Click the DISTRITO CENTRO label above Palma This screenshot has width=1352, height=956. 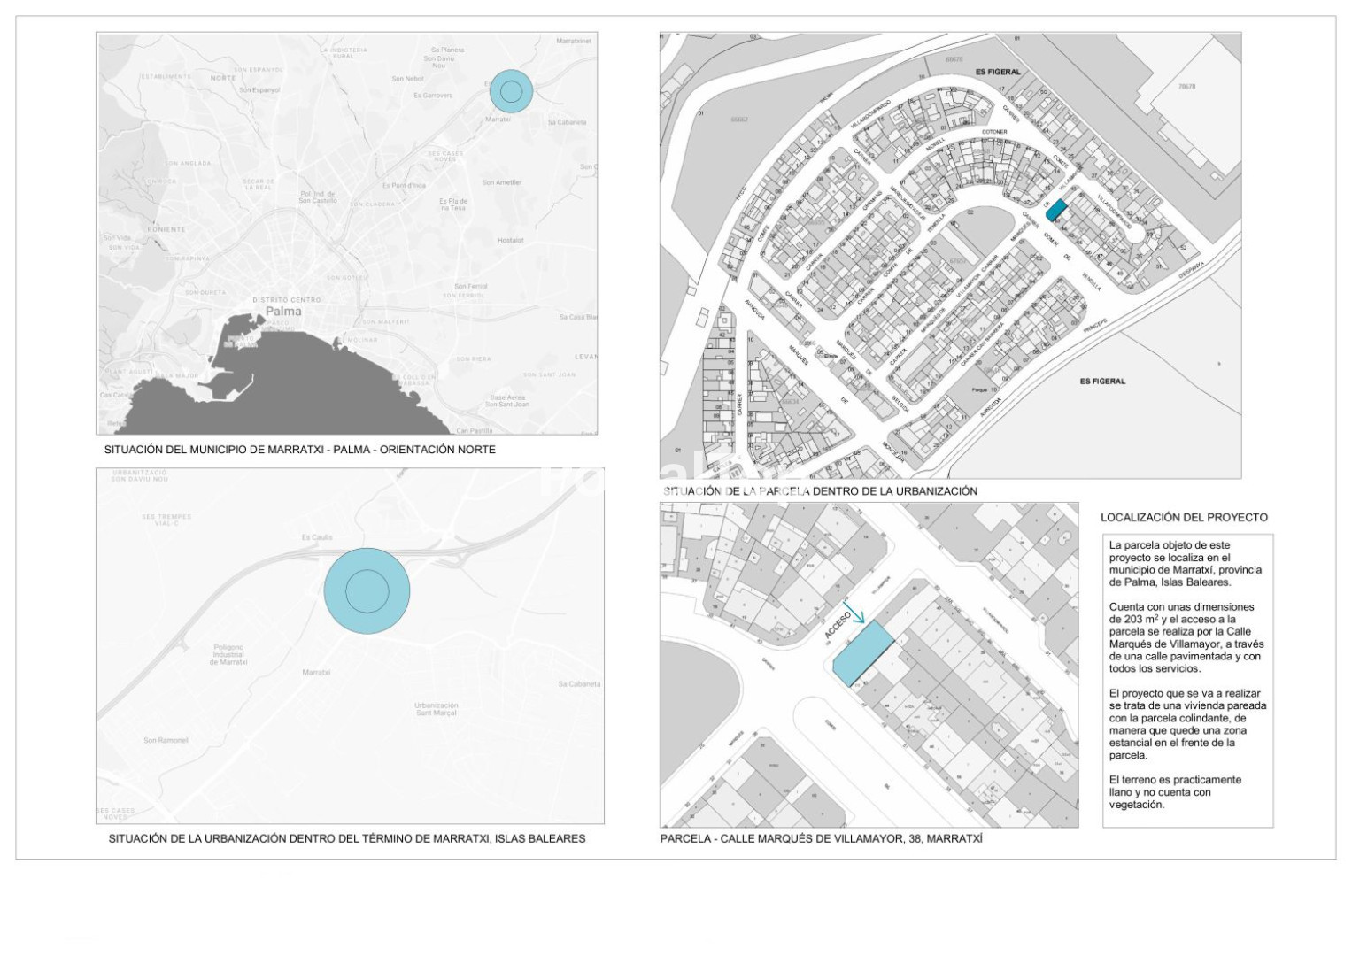(x=286, y=300)
